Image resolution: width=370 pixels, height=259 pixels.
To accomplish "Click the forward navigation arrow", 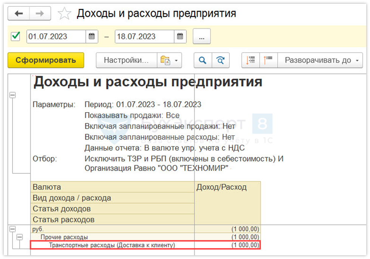I will point(40,14).
